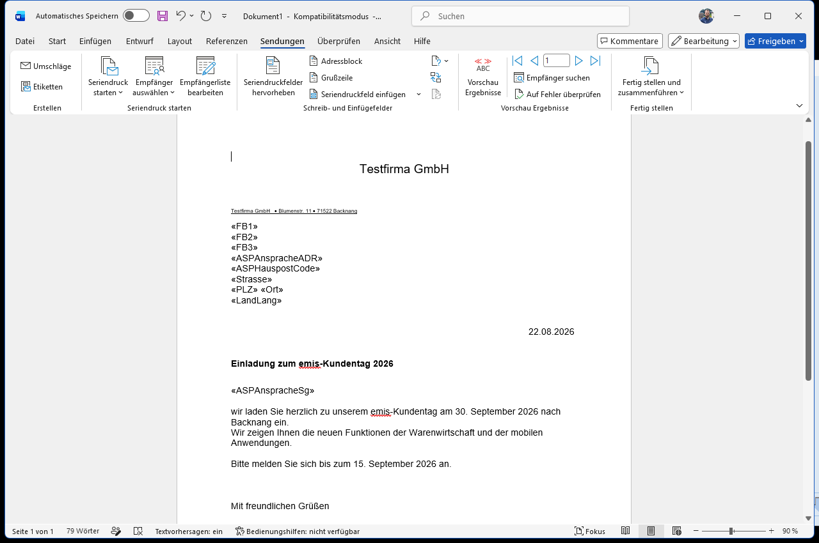
Task: Open Fertig stellen und zusammenführen menu
Action: tap(651, 77)
